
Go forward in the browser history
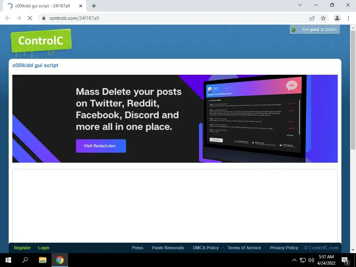19,18
